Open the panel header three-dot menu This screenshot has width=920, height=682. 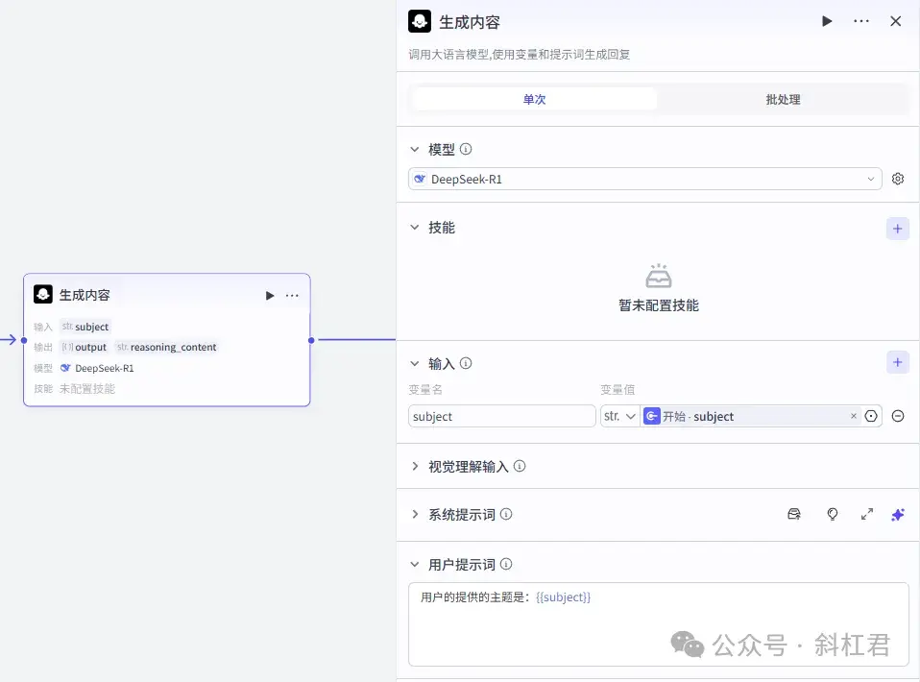tap(860, 22)
